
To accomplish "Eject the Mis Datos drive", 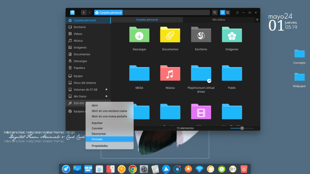I will tap(106, 96).
